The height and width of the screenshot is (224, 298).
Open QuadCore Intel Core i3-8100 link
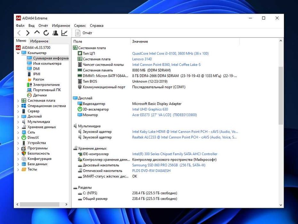pyautogui.click(x=170, y=53)
